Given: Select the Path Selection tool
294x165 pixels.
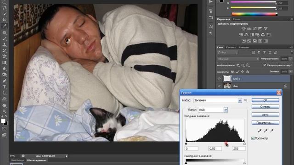Looking at the screenshot, I should (x=4, y=93).
